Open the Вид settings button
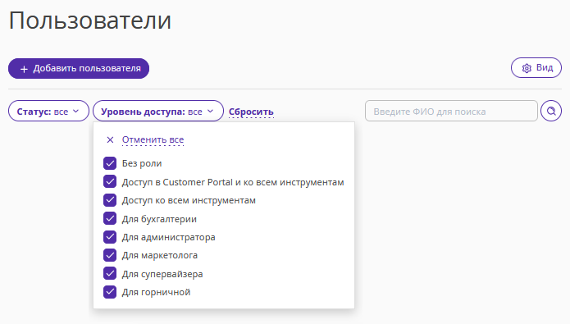The image size is (570, 324). 536,67
